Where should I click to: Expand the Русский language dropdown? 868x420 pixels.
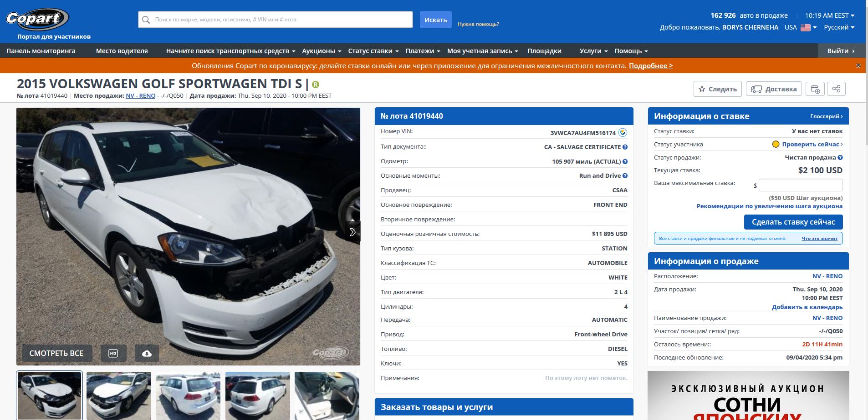pos(839,27)
